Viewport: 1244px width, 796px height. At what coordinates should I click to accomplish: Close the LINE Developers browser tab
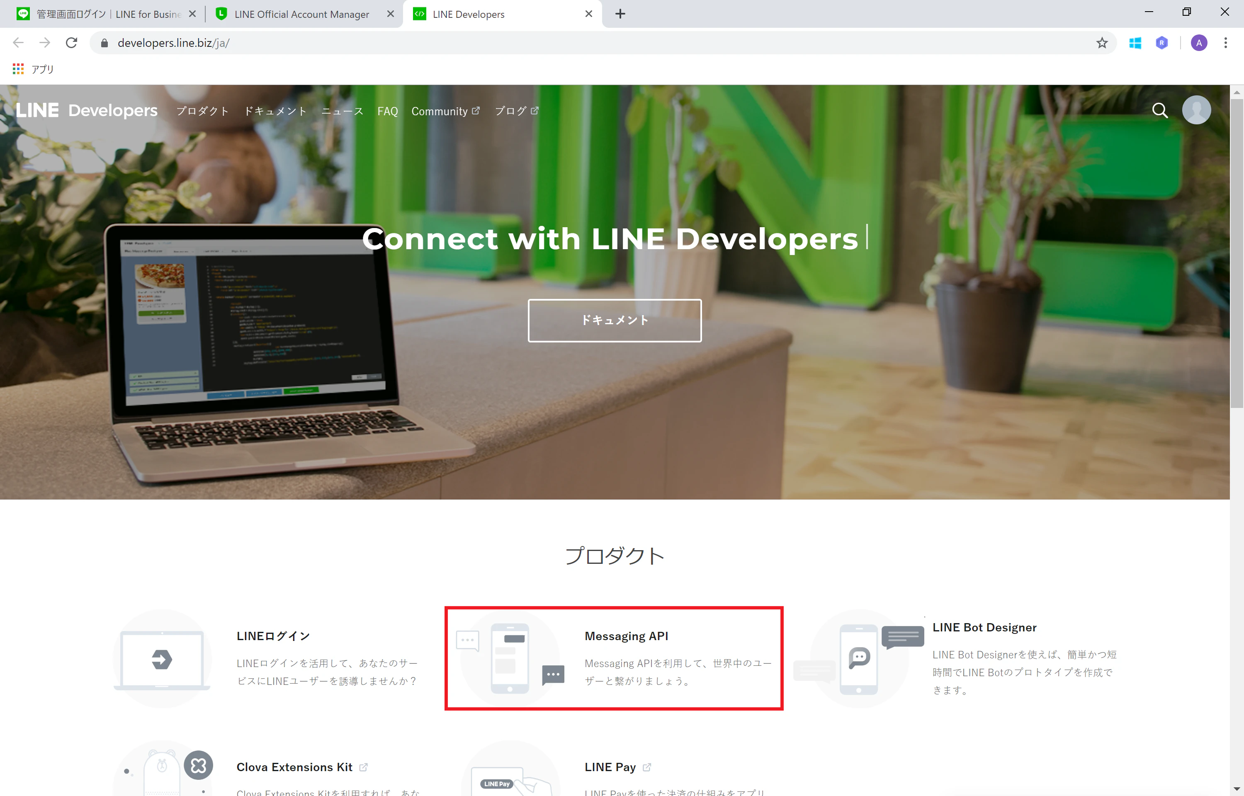pyautogui.click(x=589, y=14)
